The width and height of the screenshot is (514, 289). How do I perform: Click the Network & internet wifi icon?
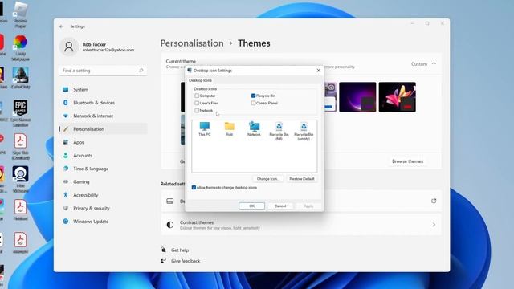tap(66, 116)
